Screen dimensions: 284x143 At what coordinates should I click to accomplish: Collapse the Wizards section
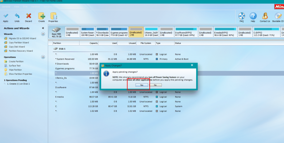coord(43,34)
